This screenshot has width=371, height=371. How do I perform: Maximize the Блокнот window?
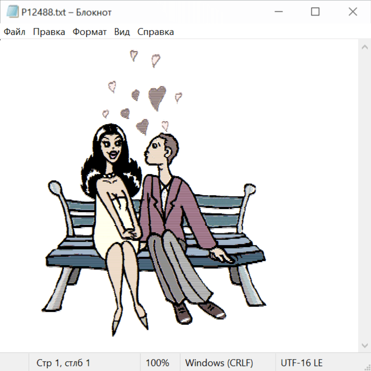tap(315, 12)
